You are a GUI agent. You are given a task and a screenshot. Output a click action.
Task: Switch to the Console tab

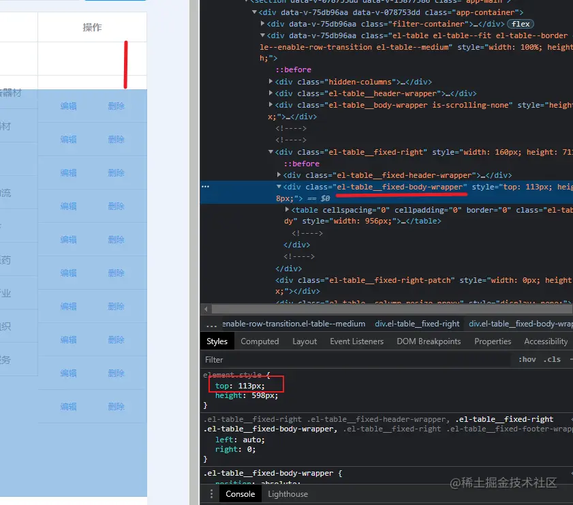[240, 493]
